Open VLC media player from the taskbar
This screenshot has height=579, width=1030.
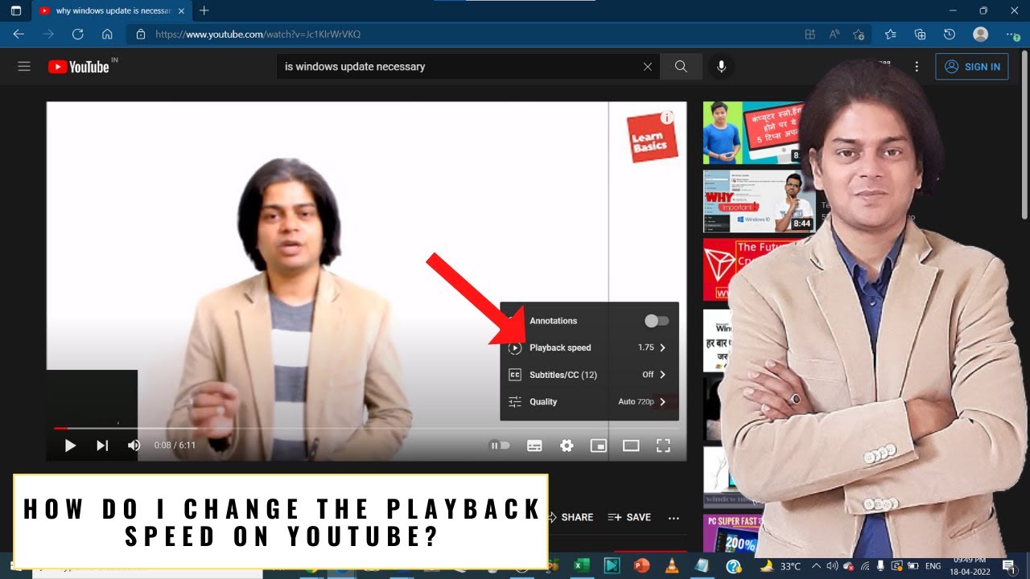click(x=672, y=566)
